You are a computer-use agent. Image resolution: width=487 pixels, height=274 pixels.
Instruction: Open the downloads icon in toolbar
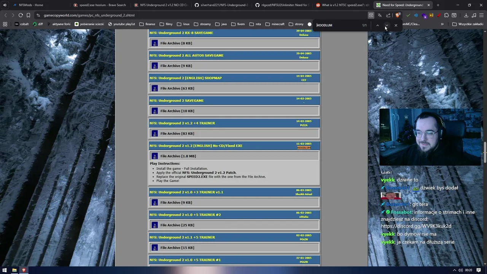(466, 15)
